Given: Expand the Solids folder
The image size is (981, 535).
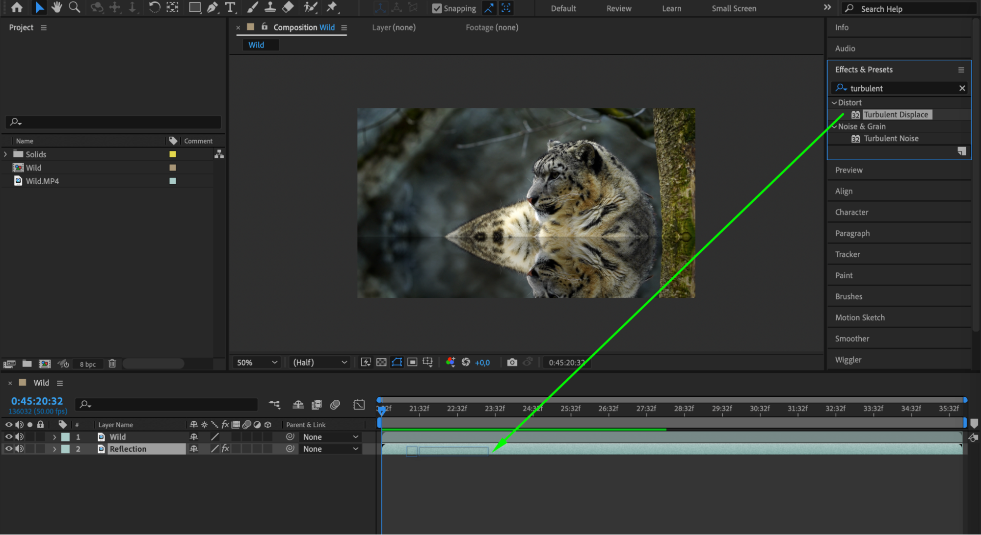Looking at the screenshot, I should 6,154.
